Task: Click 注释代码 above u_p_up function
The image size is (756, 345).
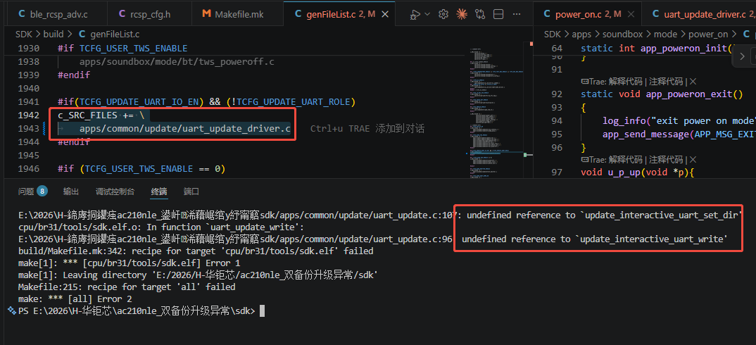Action: coord(666,159)
